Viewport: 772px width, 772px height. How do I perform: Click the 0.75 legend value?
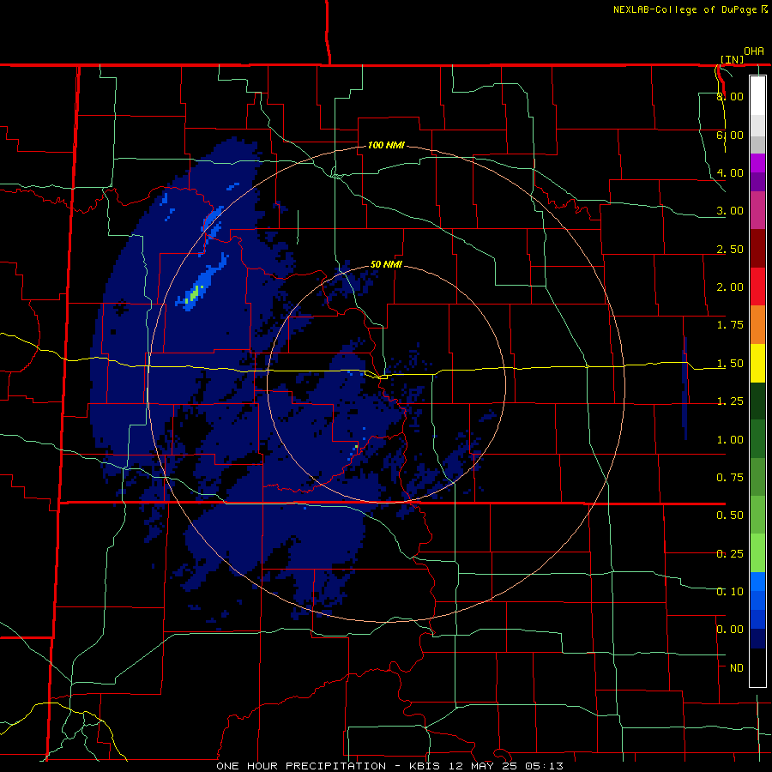tap(730, 478)
